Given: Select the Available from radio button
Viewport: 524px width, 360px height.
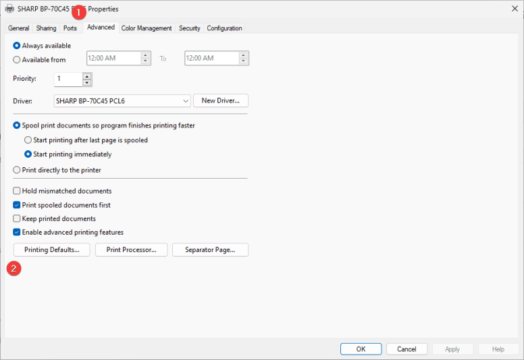Looking at the screenshot, I should click(17, 59).
